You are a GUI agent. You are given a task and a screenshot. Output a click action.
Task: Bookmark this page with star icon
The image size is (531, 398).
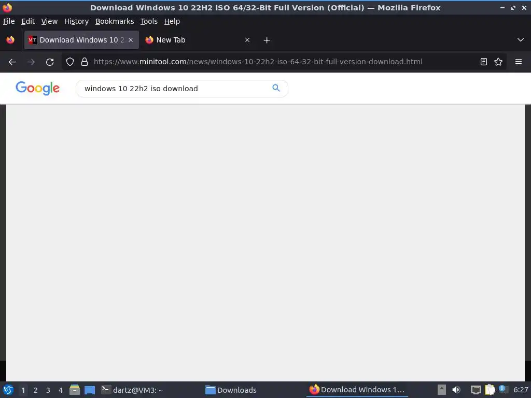tap(498, 62)
